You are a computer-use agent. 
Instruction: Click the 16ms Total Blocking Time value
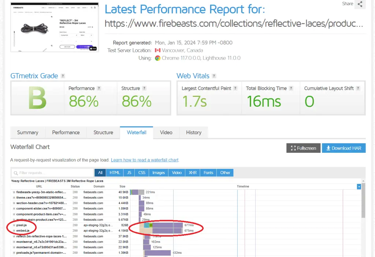pyautogui.click(x=264, y=102)
